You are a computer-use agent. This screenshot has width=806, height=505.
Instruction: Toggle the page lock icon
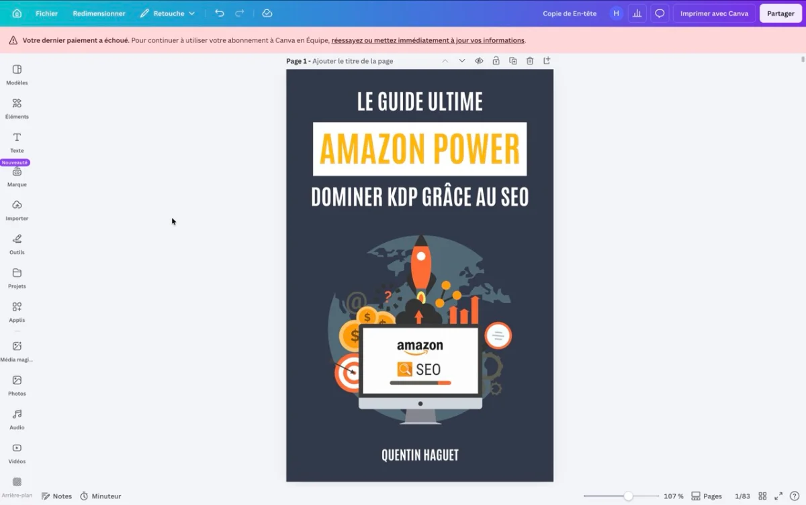point(496,61)
